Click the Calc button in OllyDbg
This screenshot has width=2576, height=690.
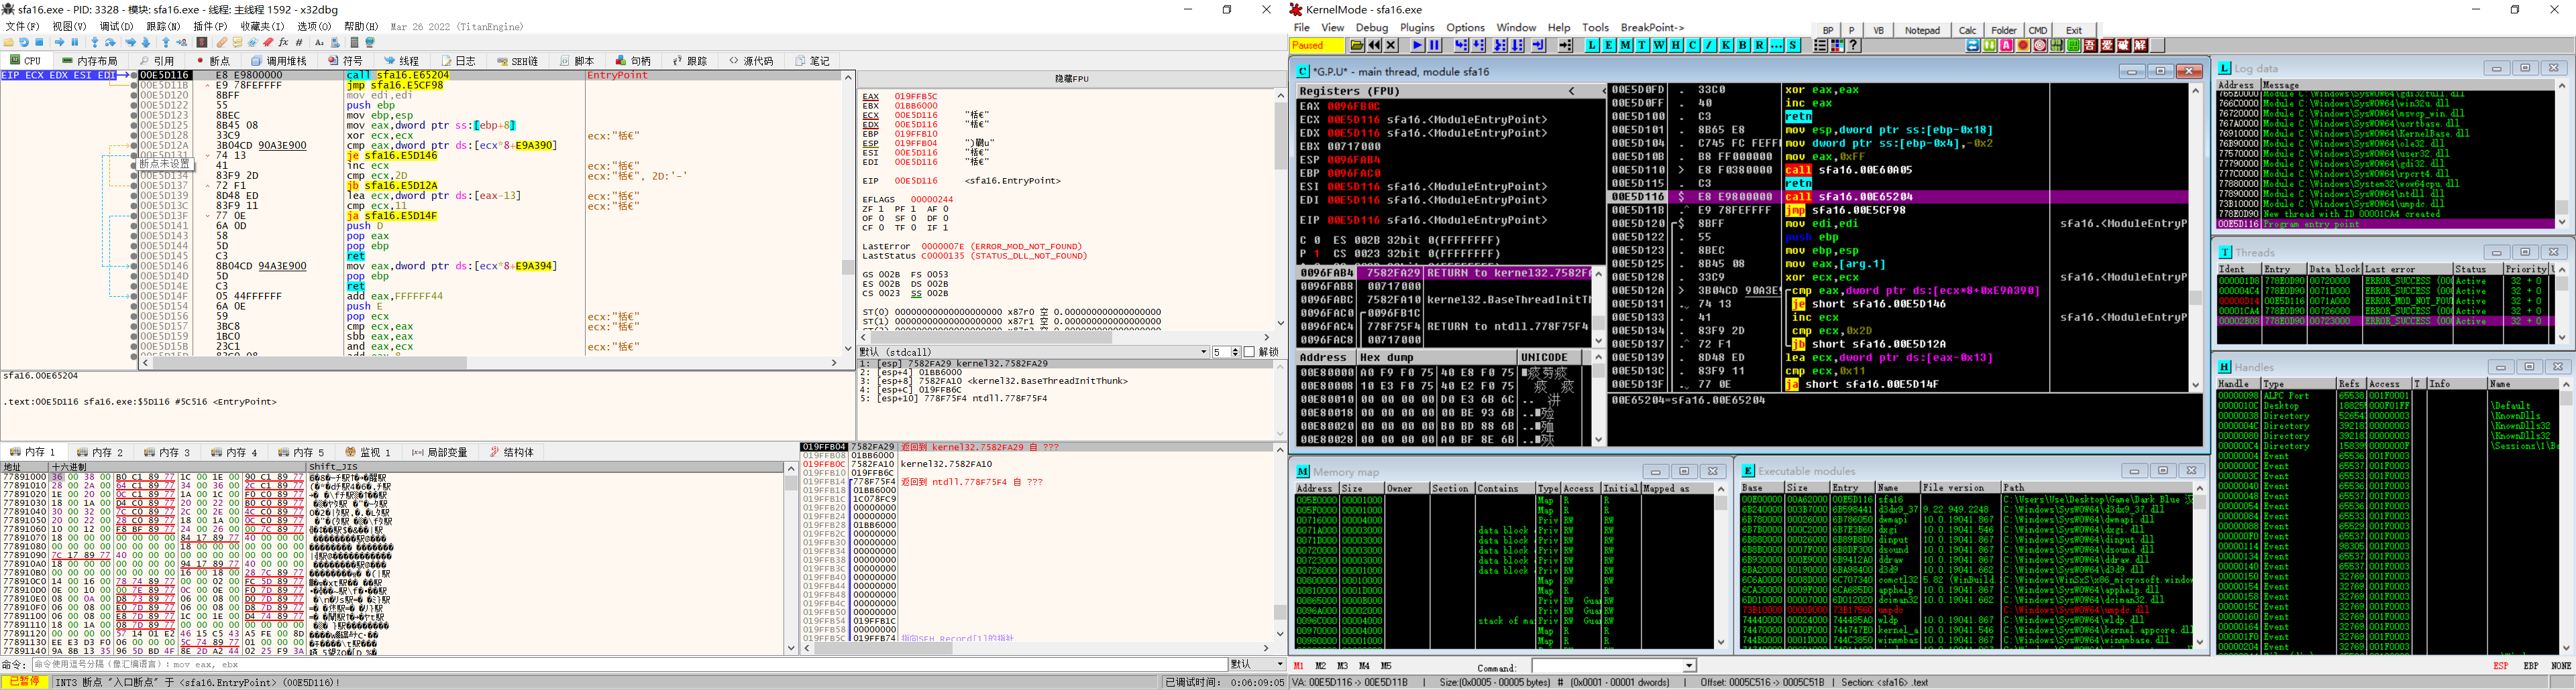pyautogui.click(x=1967, y=30)
